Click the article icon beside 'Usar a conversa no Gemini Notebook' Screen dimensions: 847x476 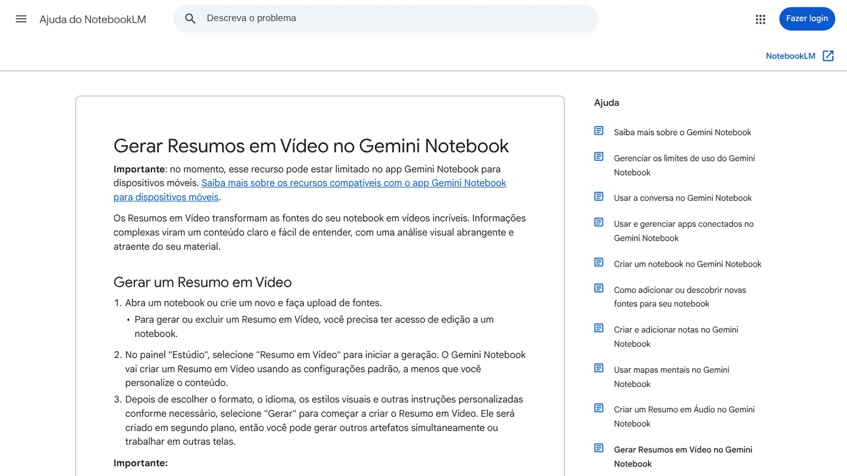(599, 196)
